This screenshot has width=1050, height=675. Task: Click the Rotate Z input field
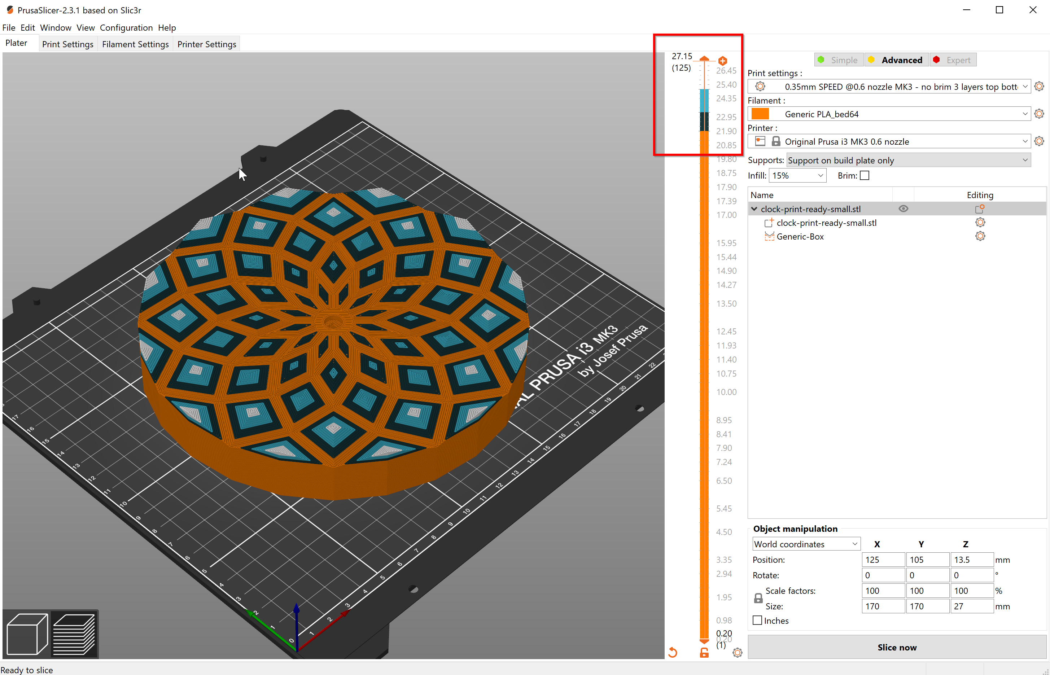pyautogui.click(x=972, y=575)
